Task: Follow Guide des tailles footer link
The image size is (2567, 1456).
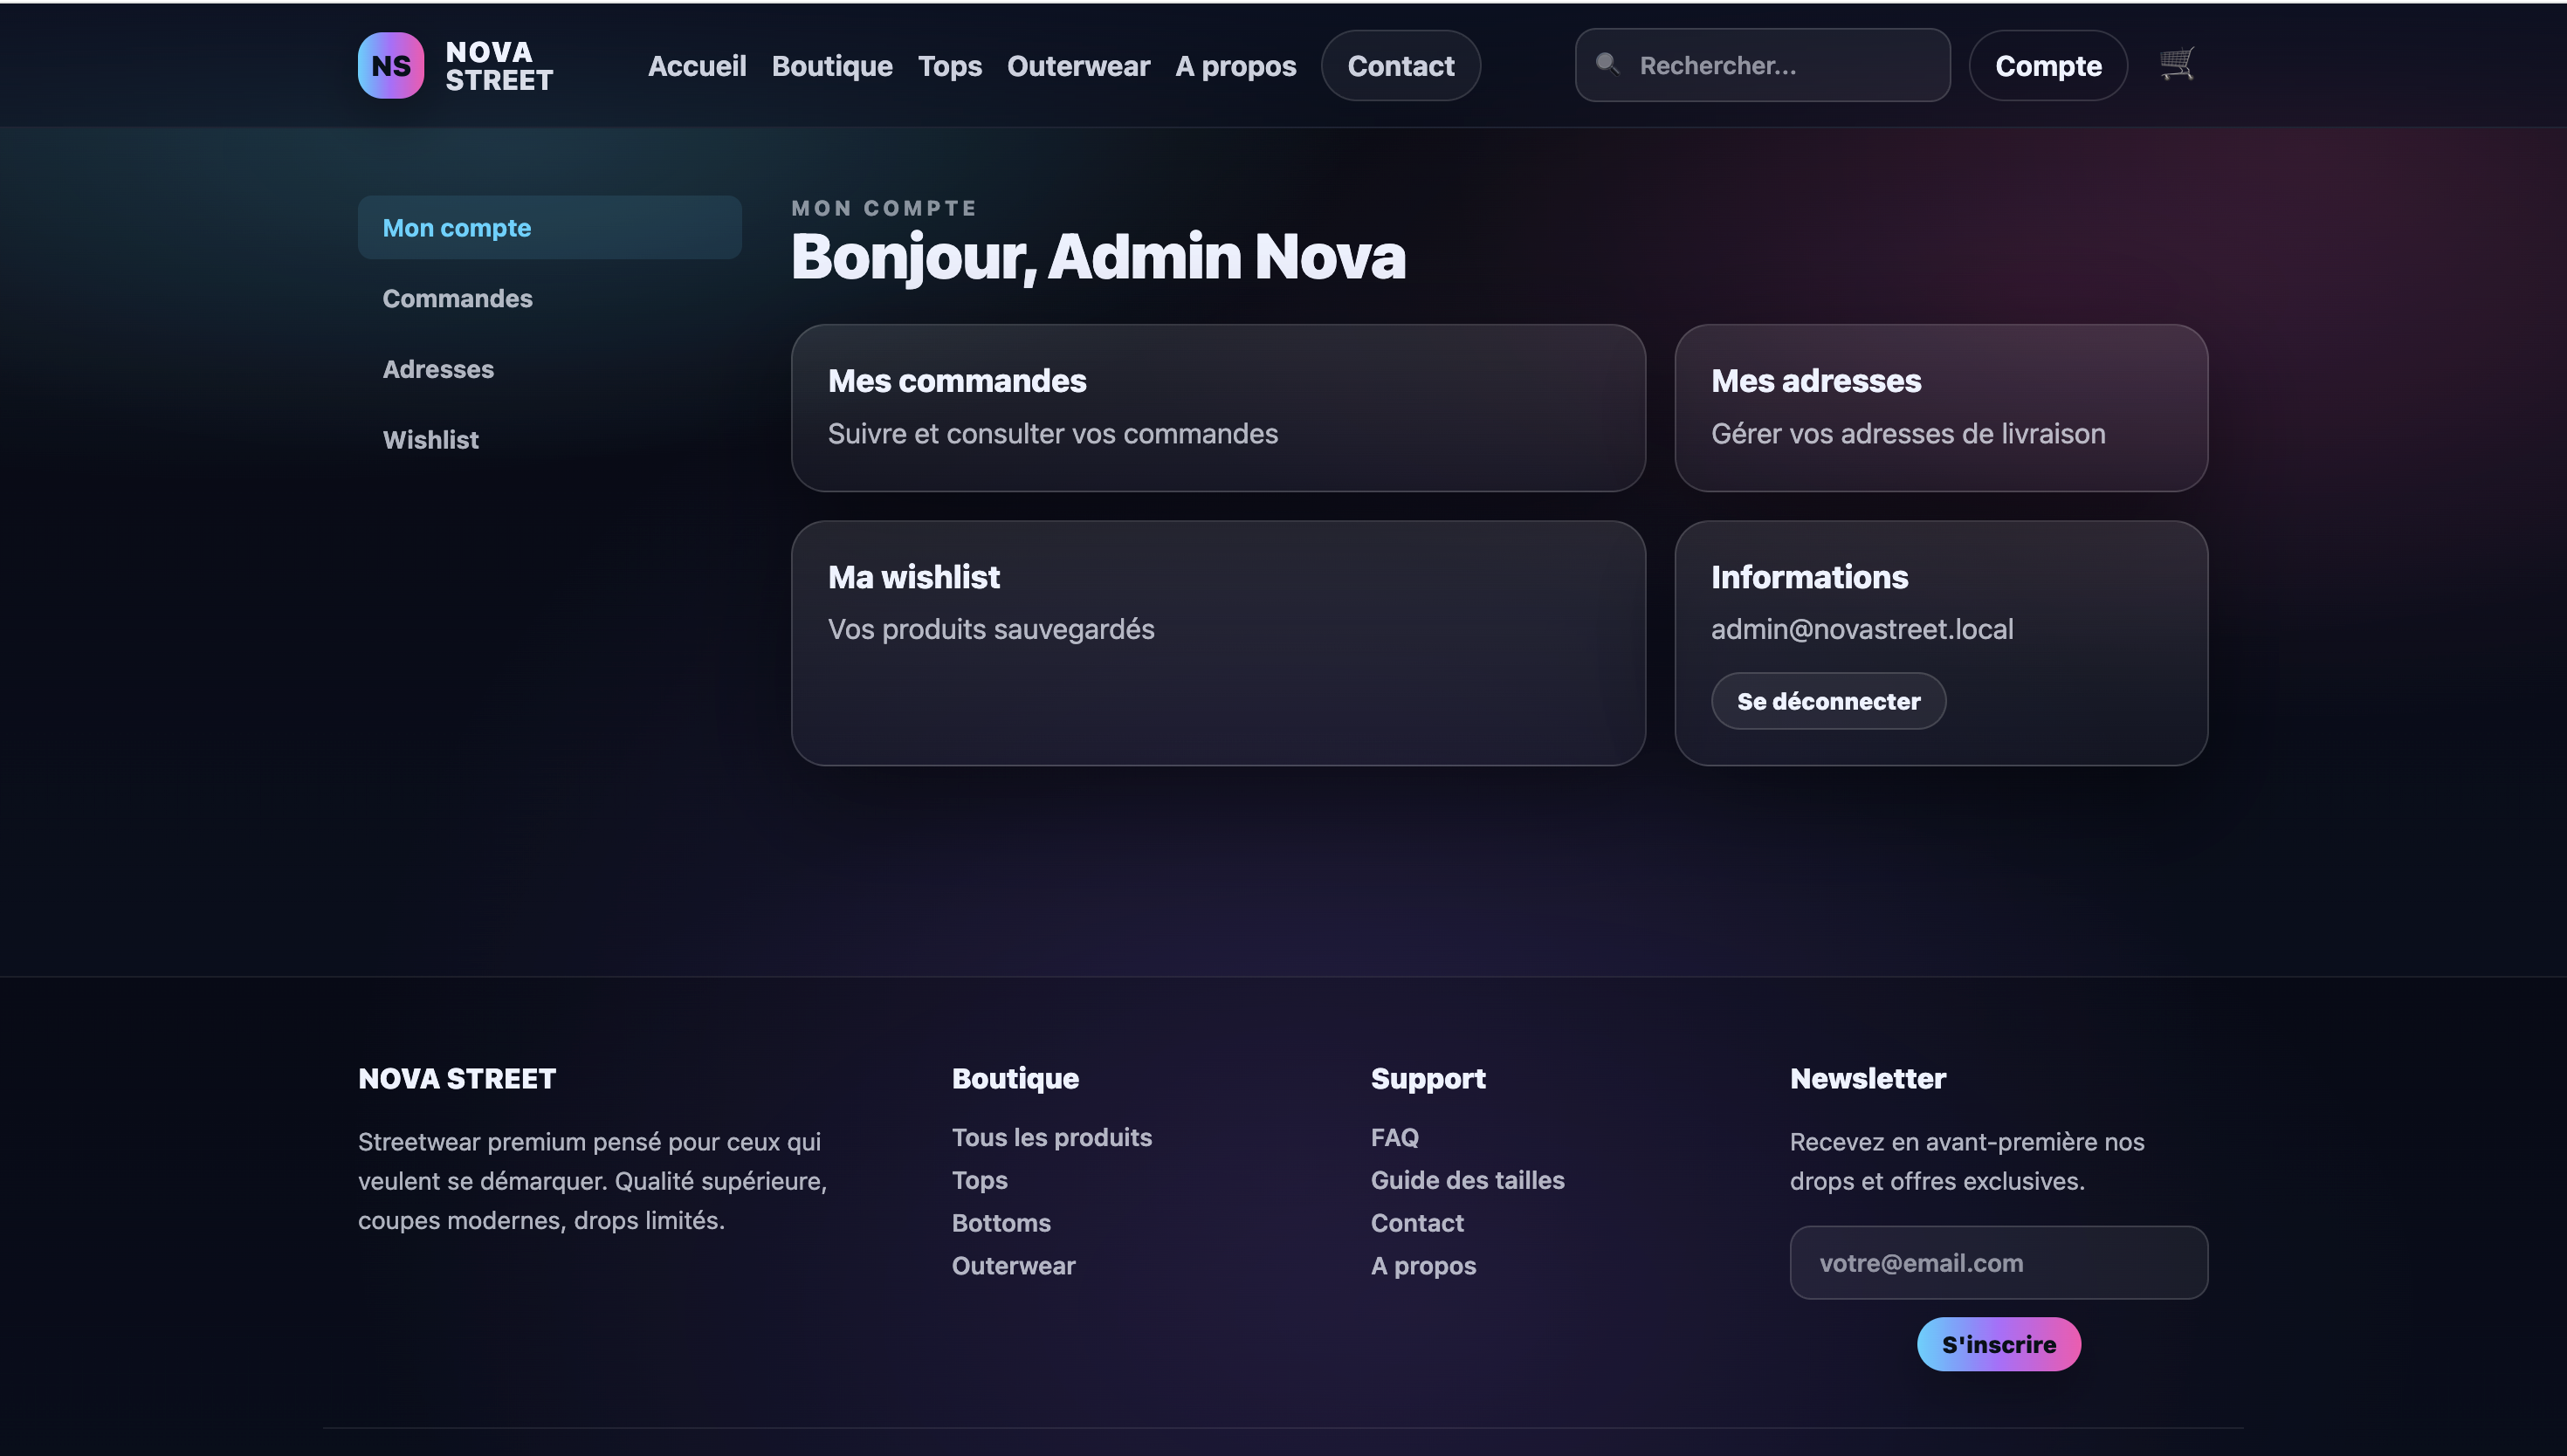Action: point(1466,1180)
